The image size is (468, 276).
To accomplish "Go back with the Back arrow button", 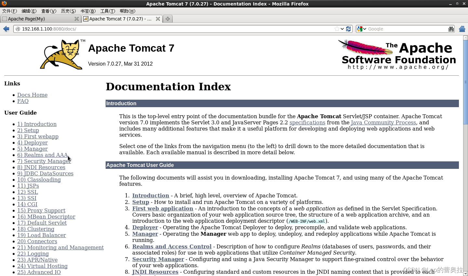I will tap(6, 29).
